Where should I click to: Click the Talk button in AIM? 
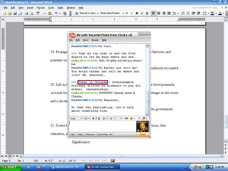(x=72, y=135)
